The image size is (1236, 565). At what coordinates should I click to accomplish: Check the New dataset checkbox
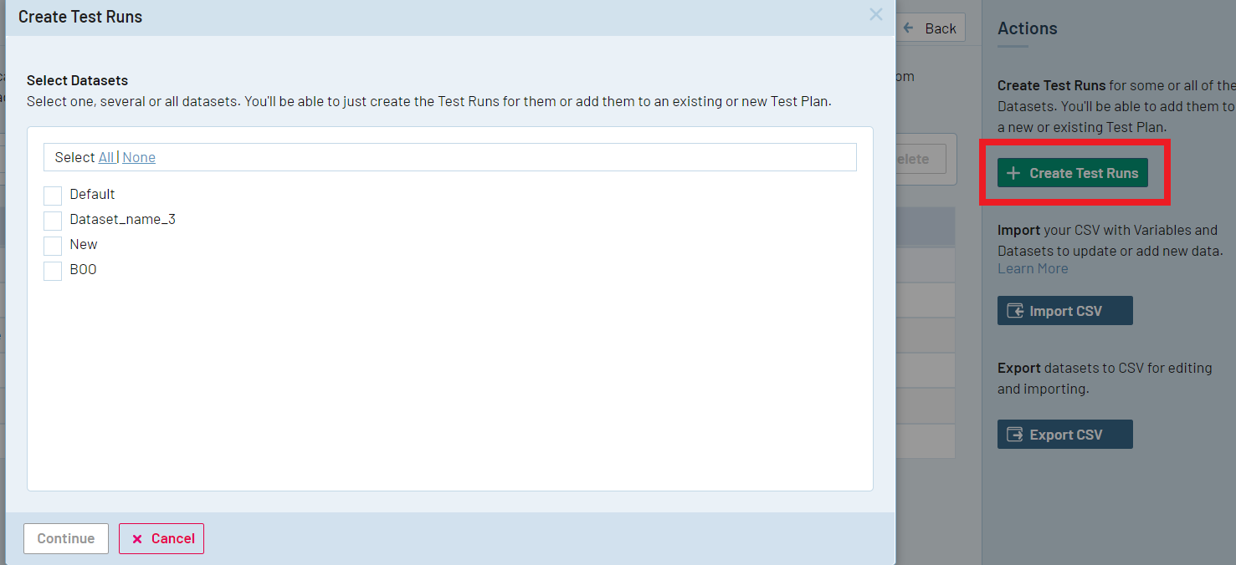[x=52, y=245]
